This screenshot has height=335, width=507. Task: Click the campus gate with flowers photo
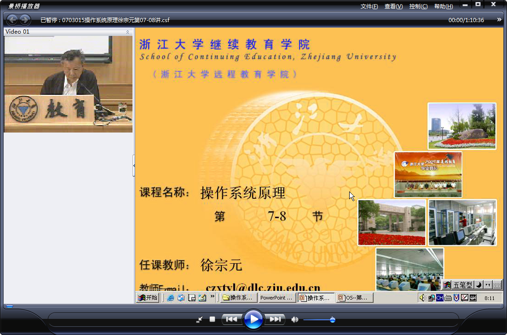[392, 222]
